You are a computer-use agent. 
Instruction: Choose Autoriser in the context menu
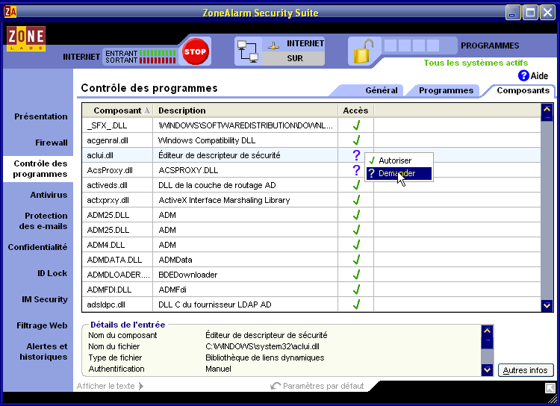pyautogui.click(x=399, y=160)
